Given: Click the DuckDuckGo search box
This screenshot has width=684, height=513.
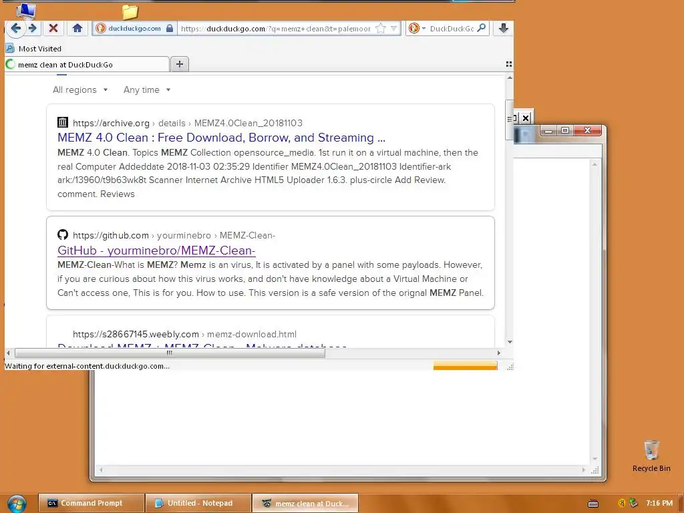Looking at the screenshot, I should [x=451, y=29].
